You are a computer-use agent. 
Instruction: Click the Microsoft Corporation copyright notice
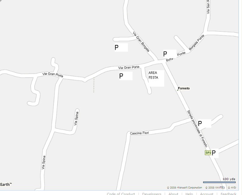tap(184, 187)
